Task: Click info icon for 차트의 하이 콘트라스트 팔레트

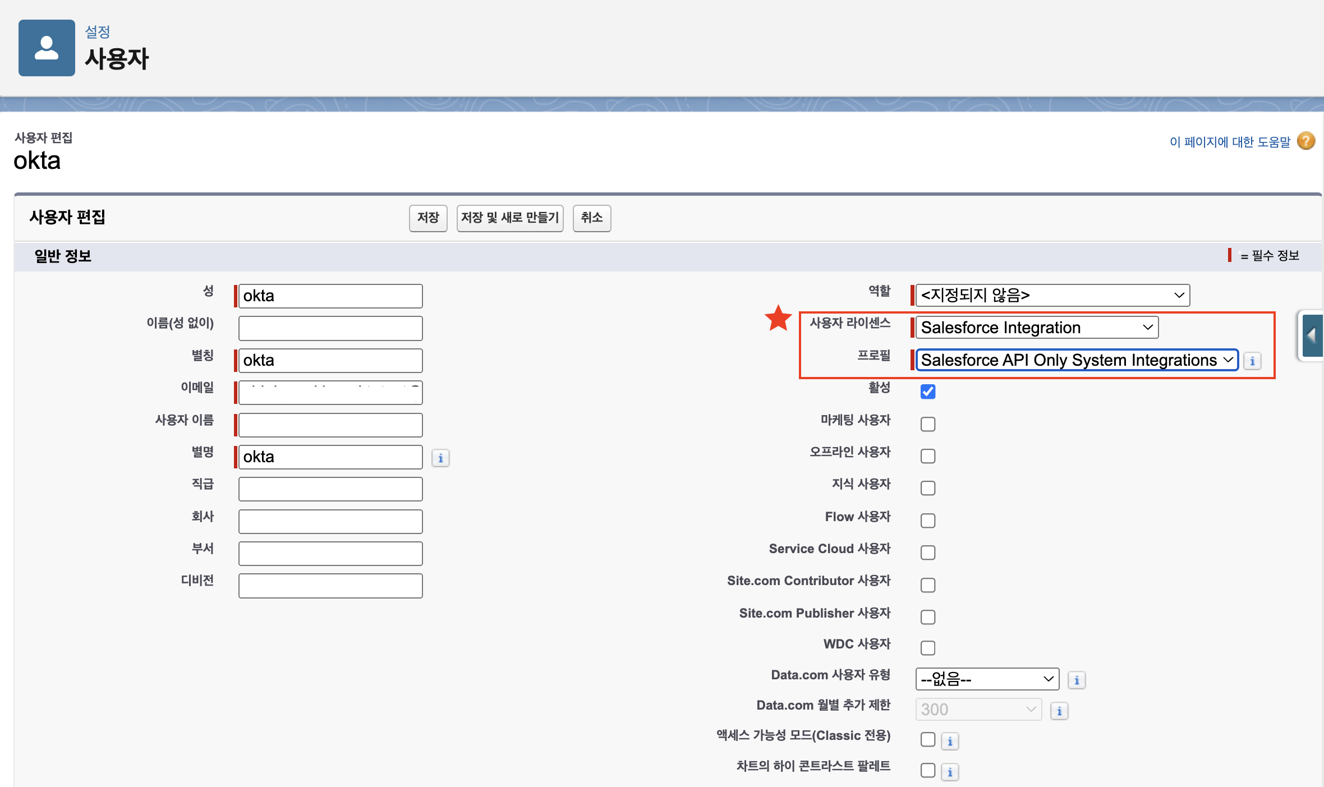Action: tap(950, 772)
